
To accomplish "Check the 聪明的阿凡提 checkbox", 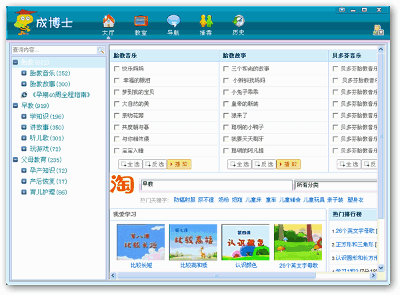I will pos(226,150).
